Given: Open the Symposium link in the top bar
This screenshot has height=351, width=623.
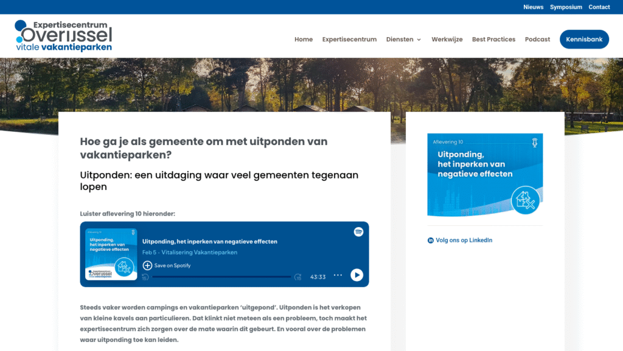Looking at the screenshot, I should [566, 7].
